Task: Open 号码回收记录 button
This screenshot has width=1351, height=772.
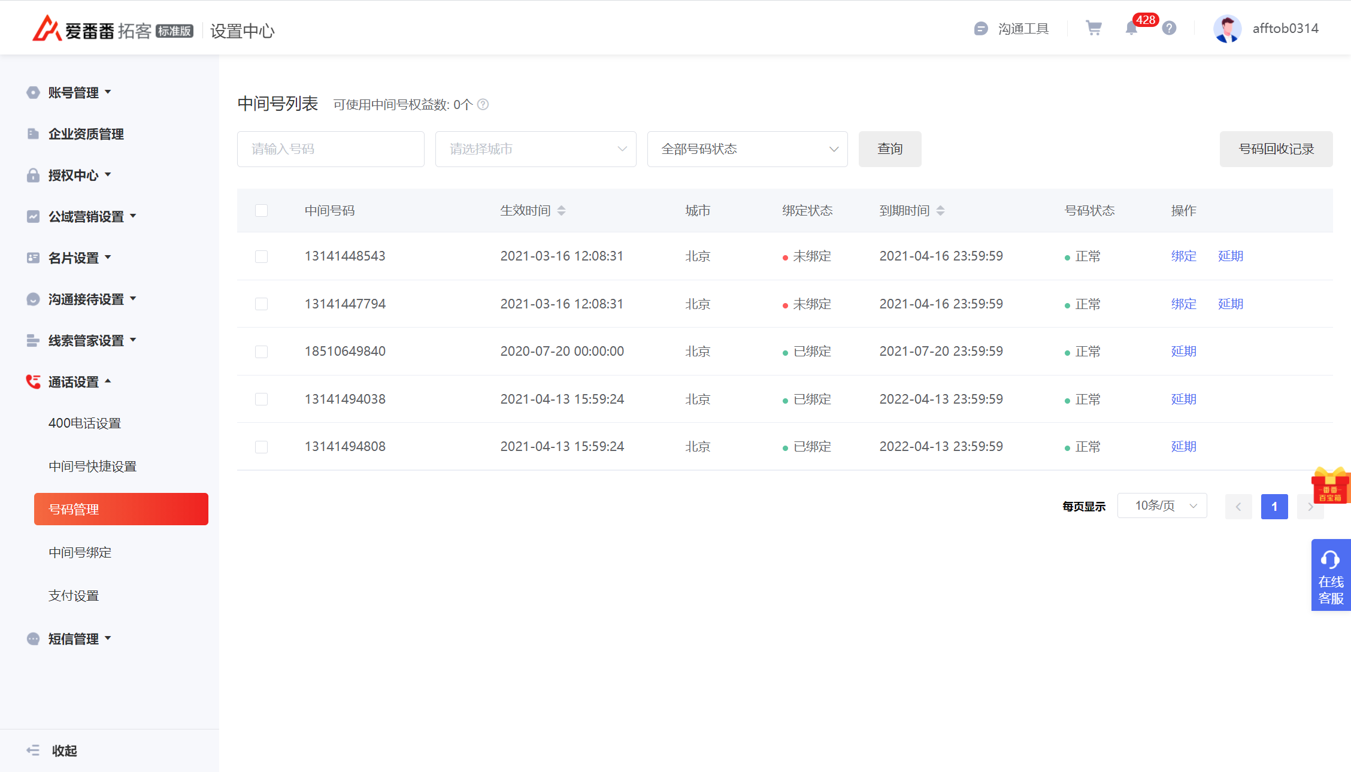Action: pyautogui.click(x=1276, y=149)
